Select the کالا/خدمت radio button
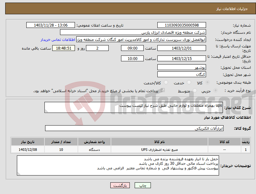The height and width of the screenshot is (194, 256). tap(166, 82)
